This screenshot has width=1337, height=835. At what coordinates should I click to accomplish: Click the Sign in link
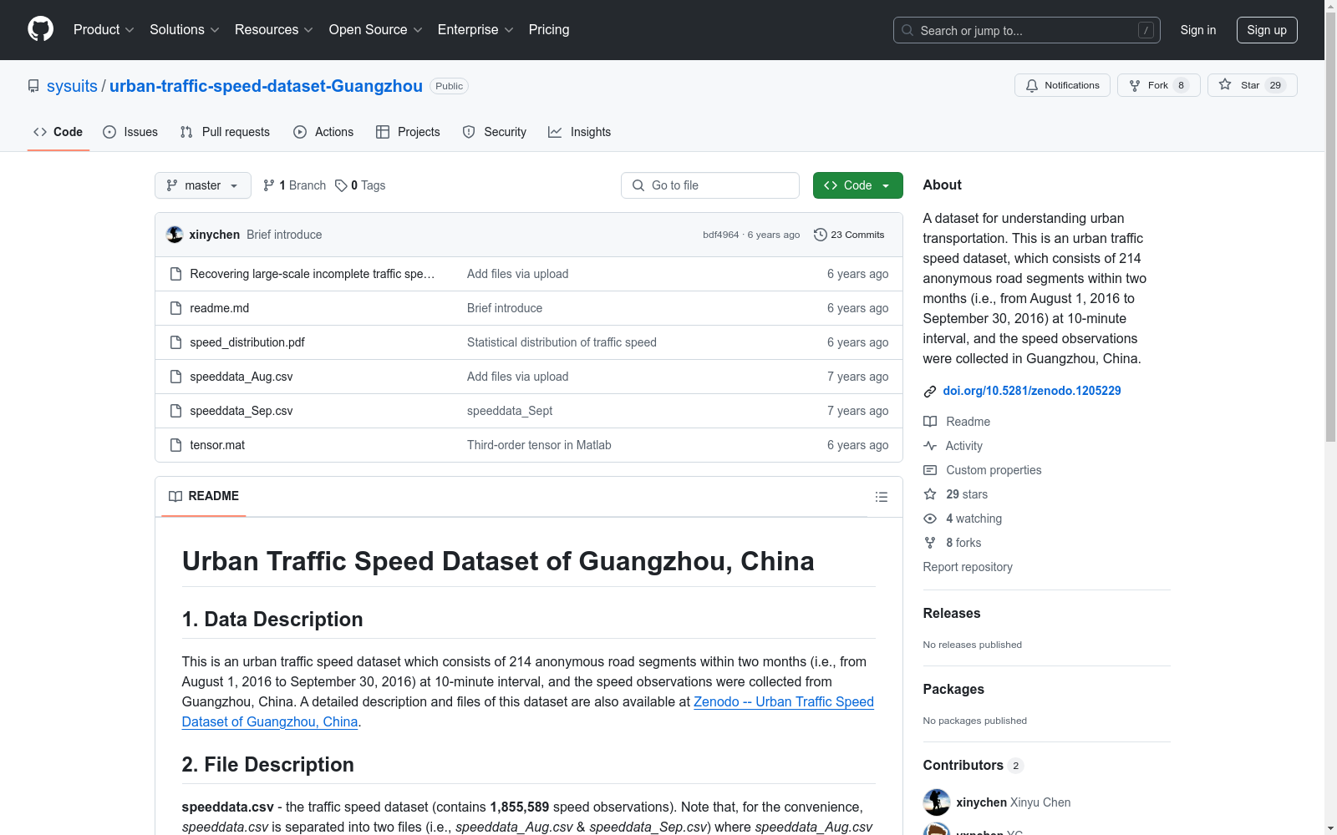coord(1198,30)
